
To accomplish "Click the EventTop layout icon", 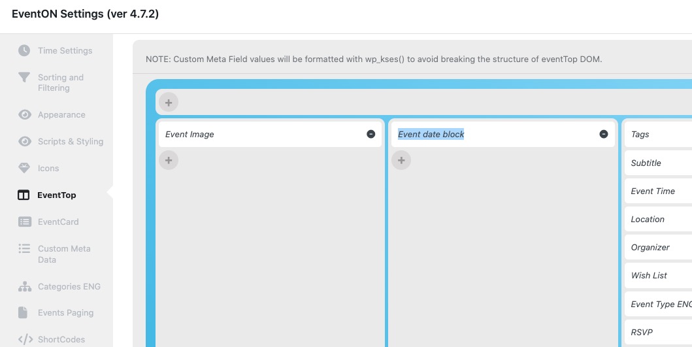I will [24, 195].
